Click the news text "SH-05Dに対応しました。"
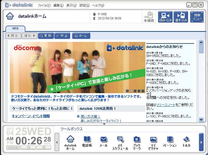This screenshot has width=208, height=155. tap(164, 56)
